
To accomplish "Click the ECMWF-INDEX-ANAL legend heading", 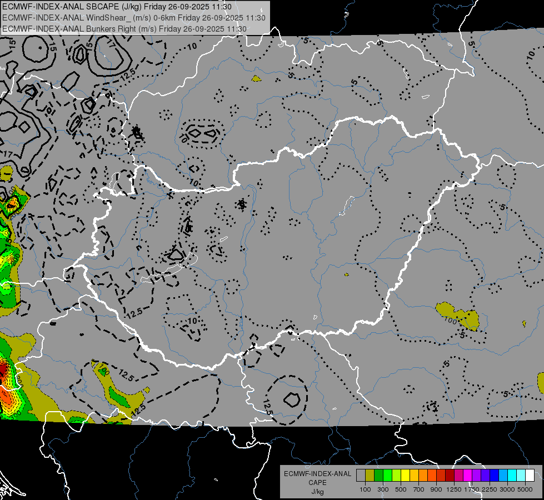I will (318, 474).
